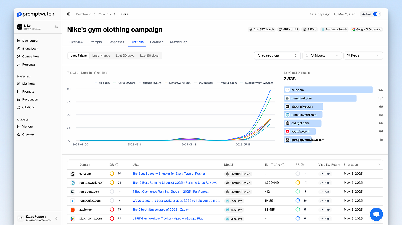
Task: Toggle runnersworld.com series in chart legend
Action: coord(178,83)
